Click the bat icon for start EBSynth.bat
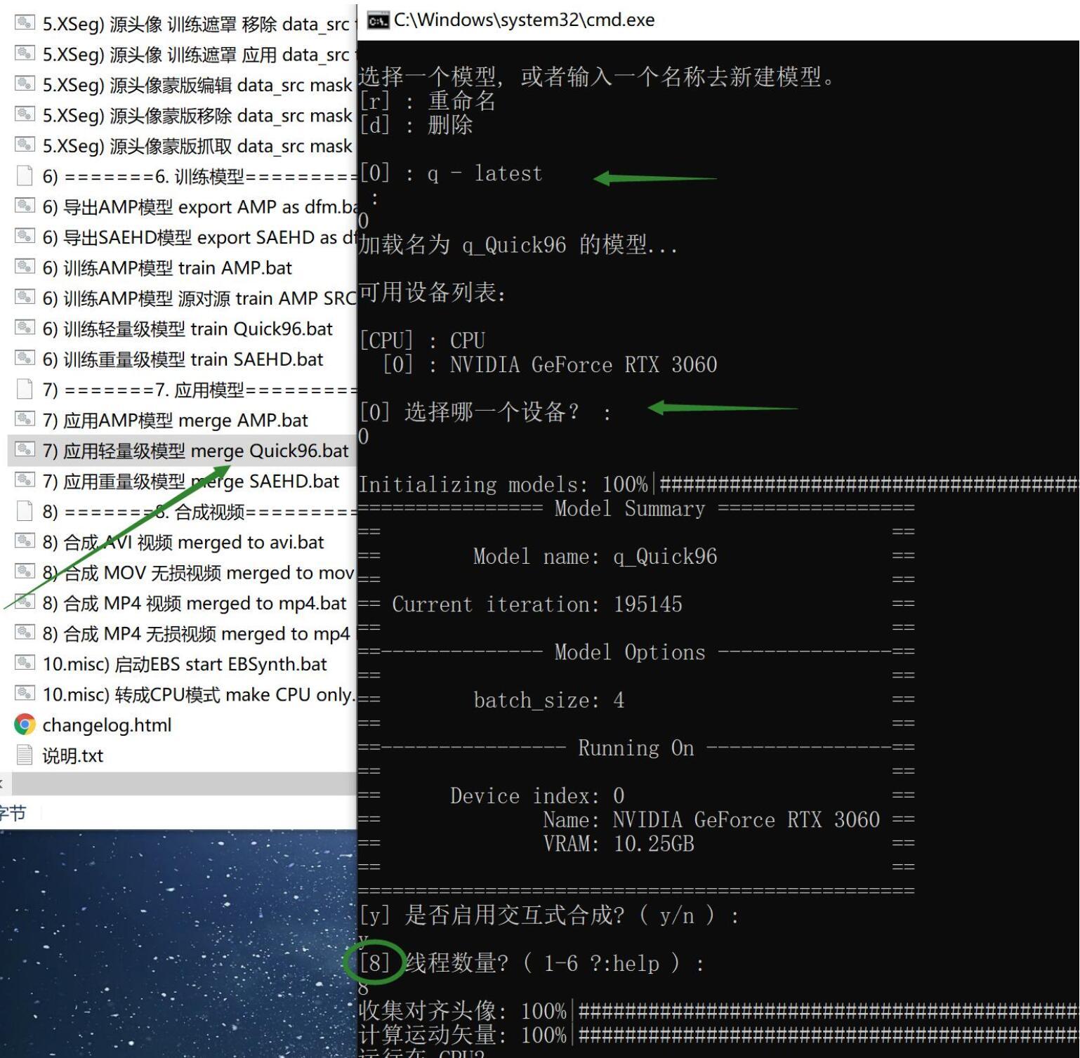Image resolution: width=1080 pixels, height=1058 pixels. (x=25, y=663)
